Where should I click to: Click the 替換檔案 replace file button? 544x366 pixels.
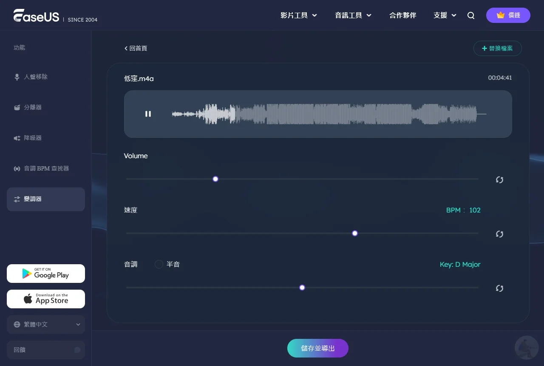(x=498, y=48)
